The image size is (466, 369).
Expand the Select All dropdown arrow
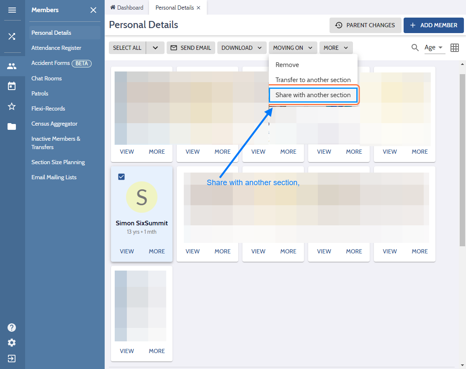pos(155,48)
